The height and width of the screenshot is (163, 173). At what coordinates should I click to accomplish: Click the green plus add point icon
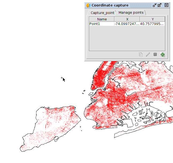click(162, 55)
